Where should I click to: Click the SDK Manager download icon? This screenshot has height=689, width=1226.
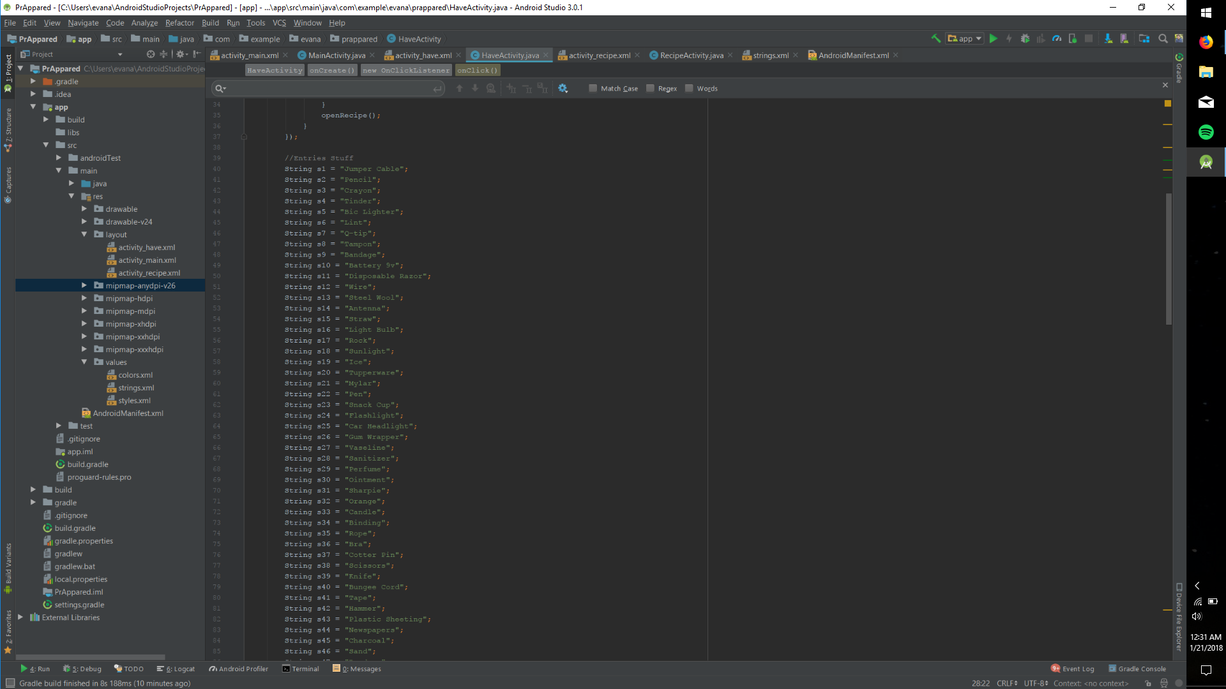pyautogui.click(x=1109, y=39)
